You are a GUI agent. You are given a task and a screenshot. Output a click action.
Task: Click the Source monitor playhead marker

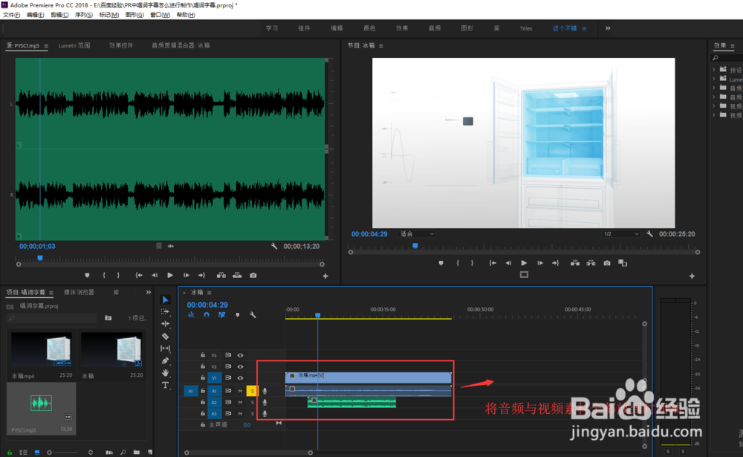click(x=40, y=258)
